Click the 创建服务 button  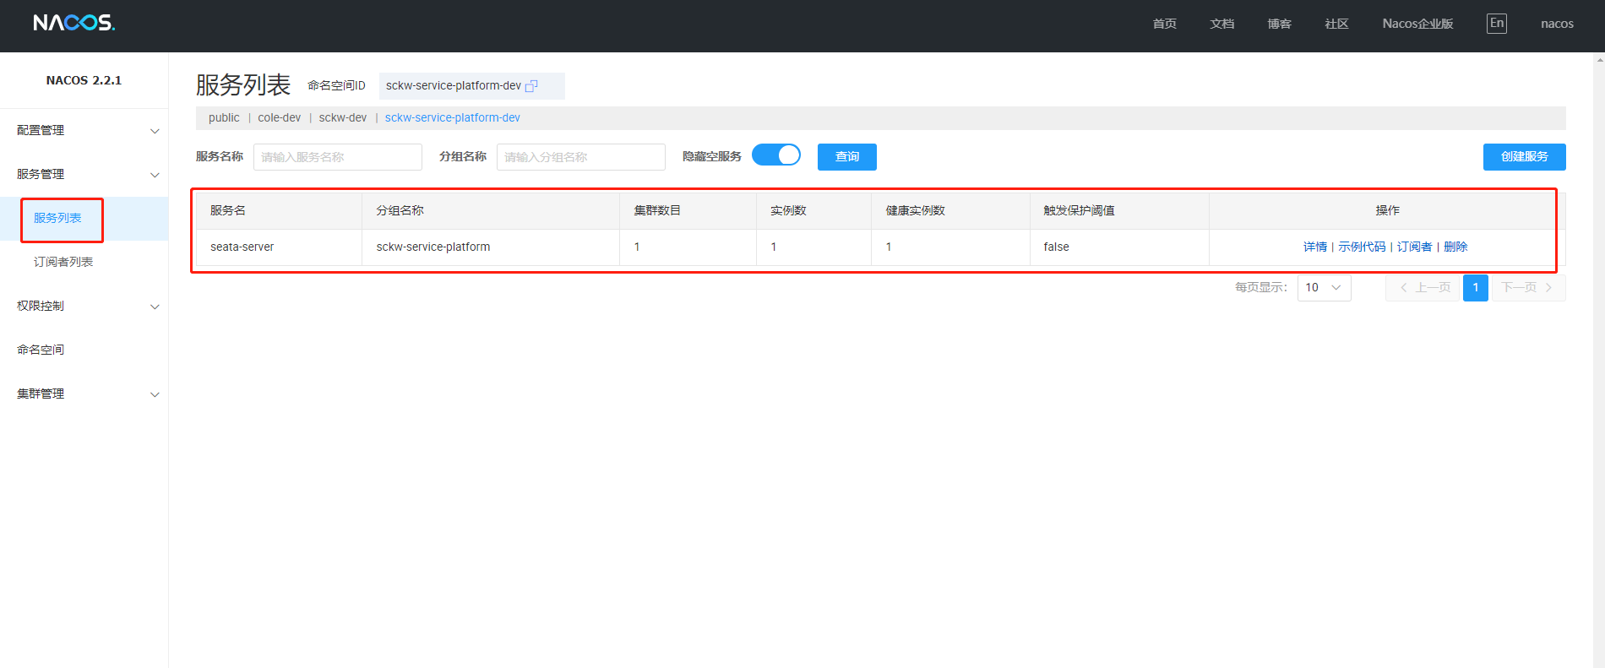[1524, 157]
